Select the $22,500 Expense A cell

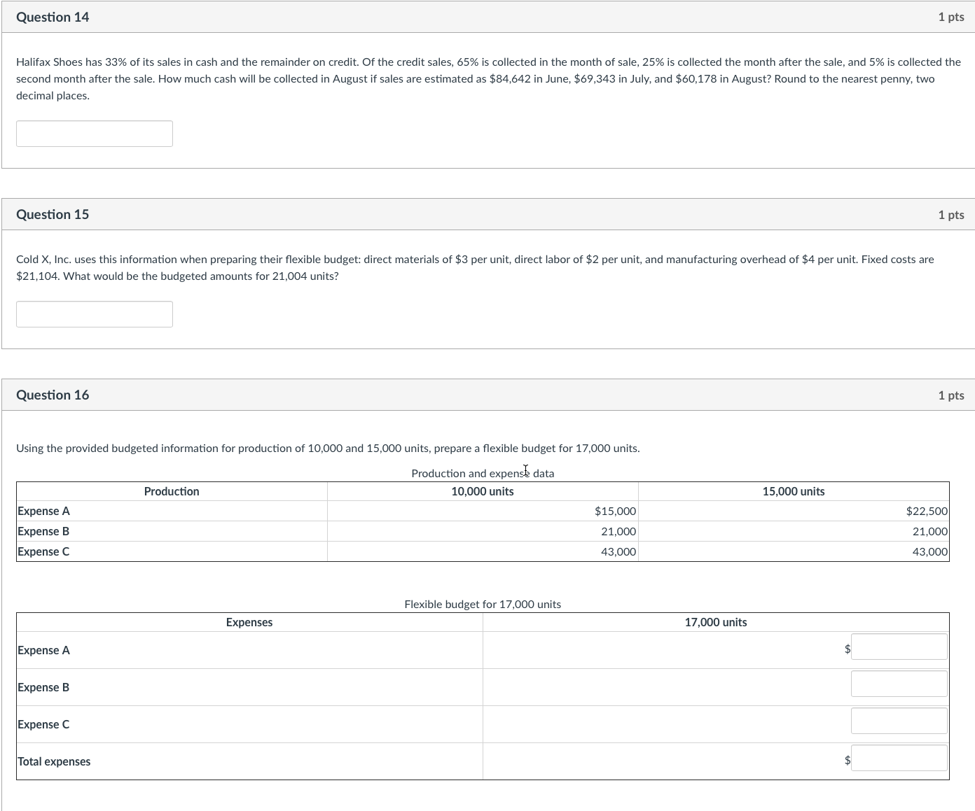(x=926, y=512)
